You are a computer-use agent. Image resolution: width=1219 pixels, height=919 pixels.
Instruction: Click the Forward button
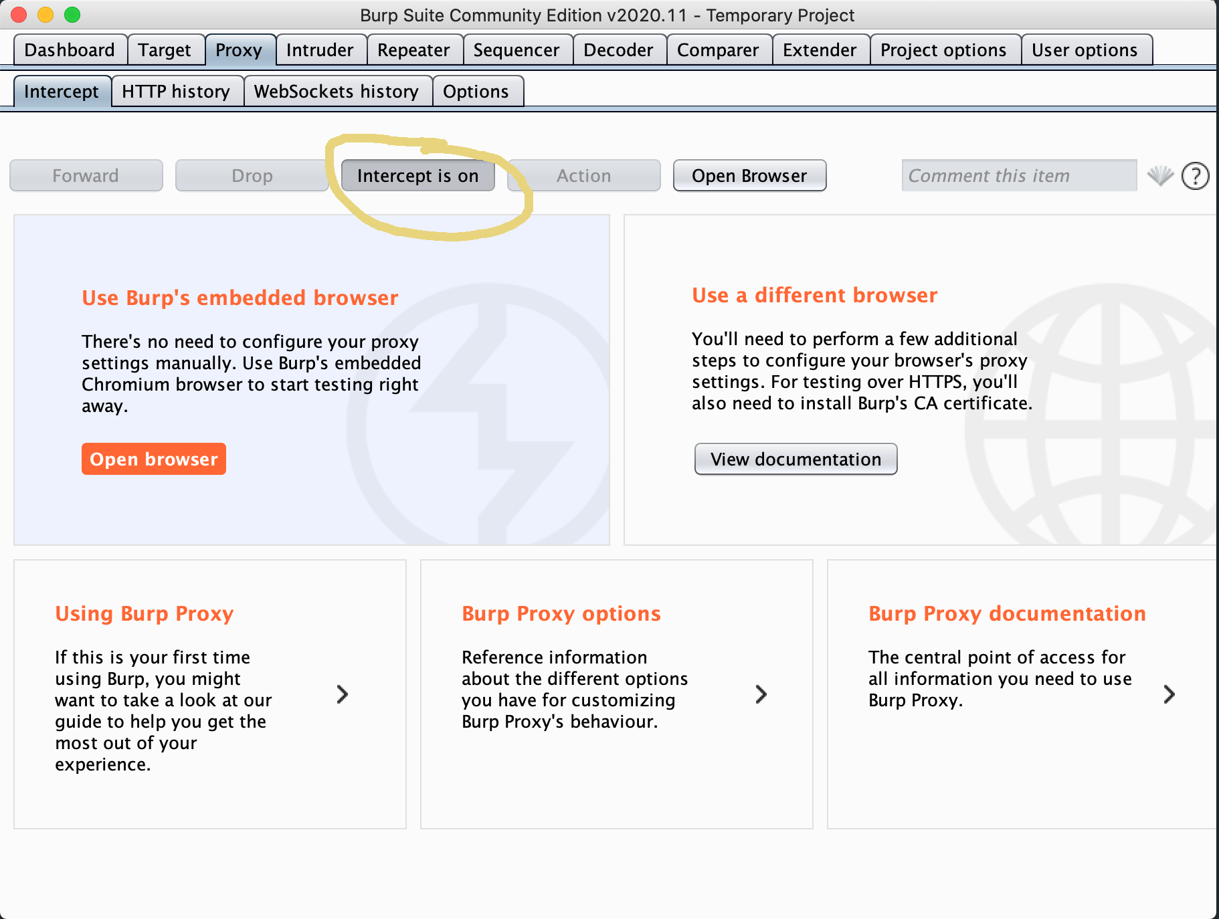pyautogui.click(x=86, y=175)
